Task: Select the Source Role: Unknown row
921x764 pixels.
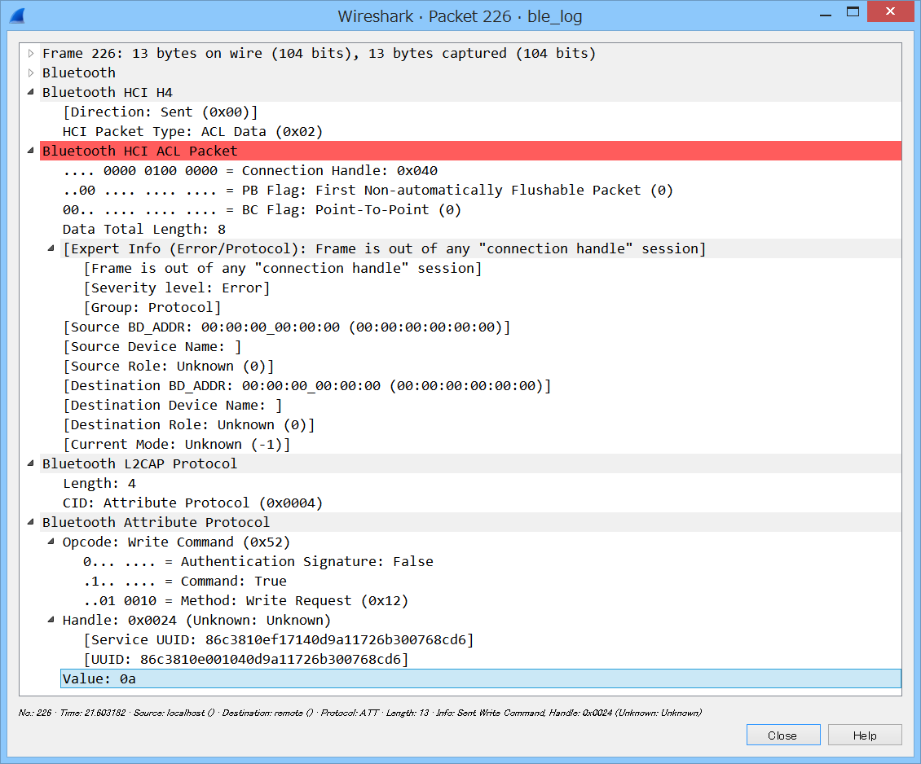Action: pyautogui.click(x=481, y=367)
